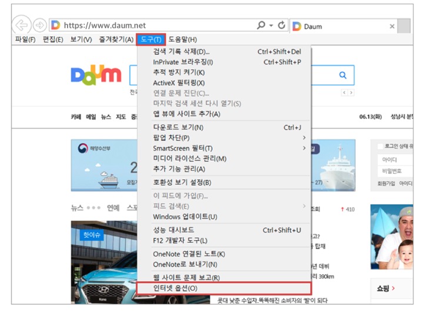Screen dimensions: 424x313
Task: Open the 뉴스 navigation link
Action: [106, 117]
